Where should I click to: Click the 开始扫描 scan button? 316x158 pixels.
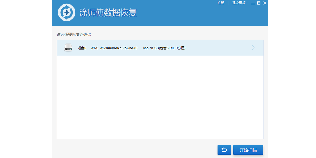248,150
